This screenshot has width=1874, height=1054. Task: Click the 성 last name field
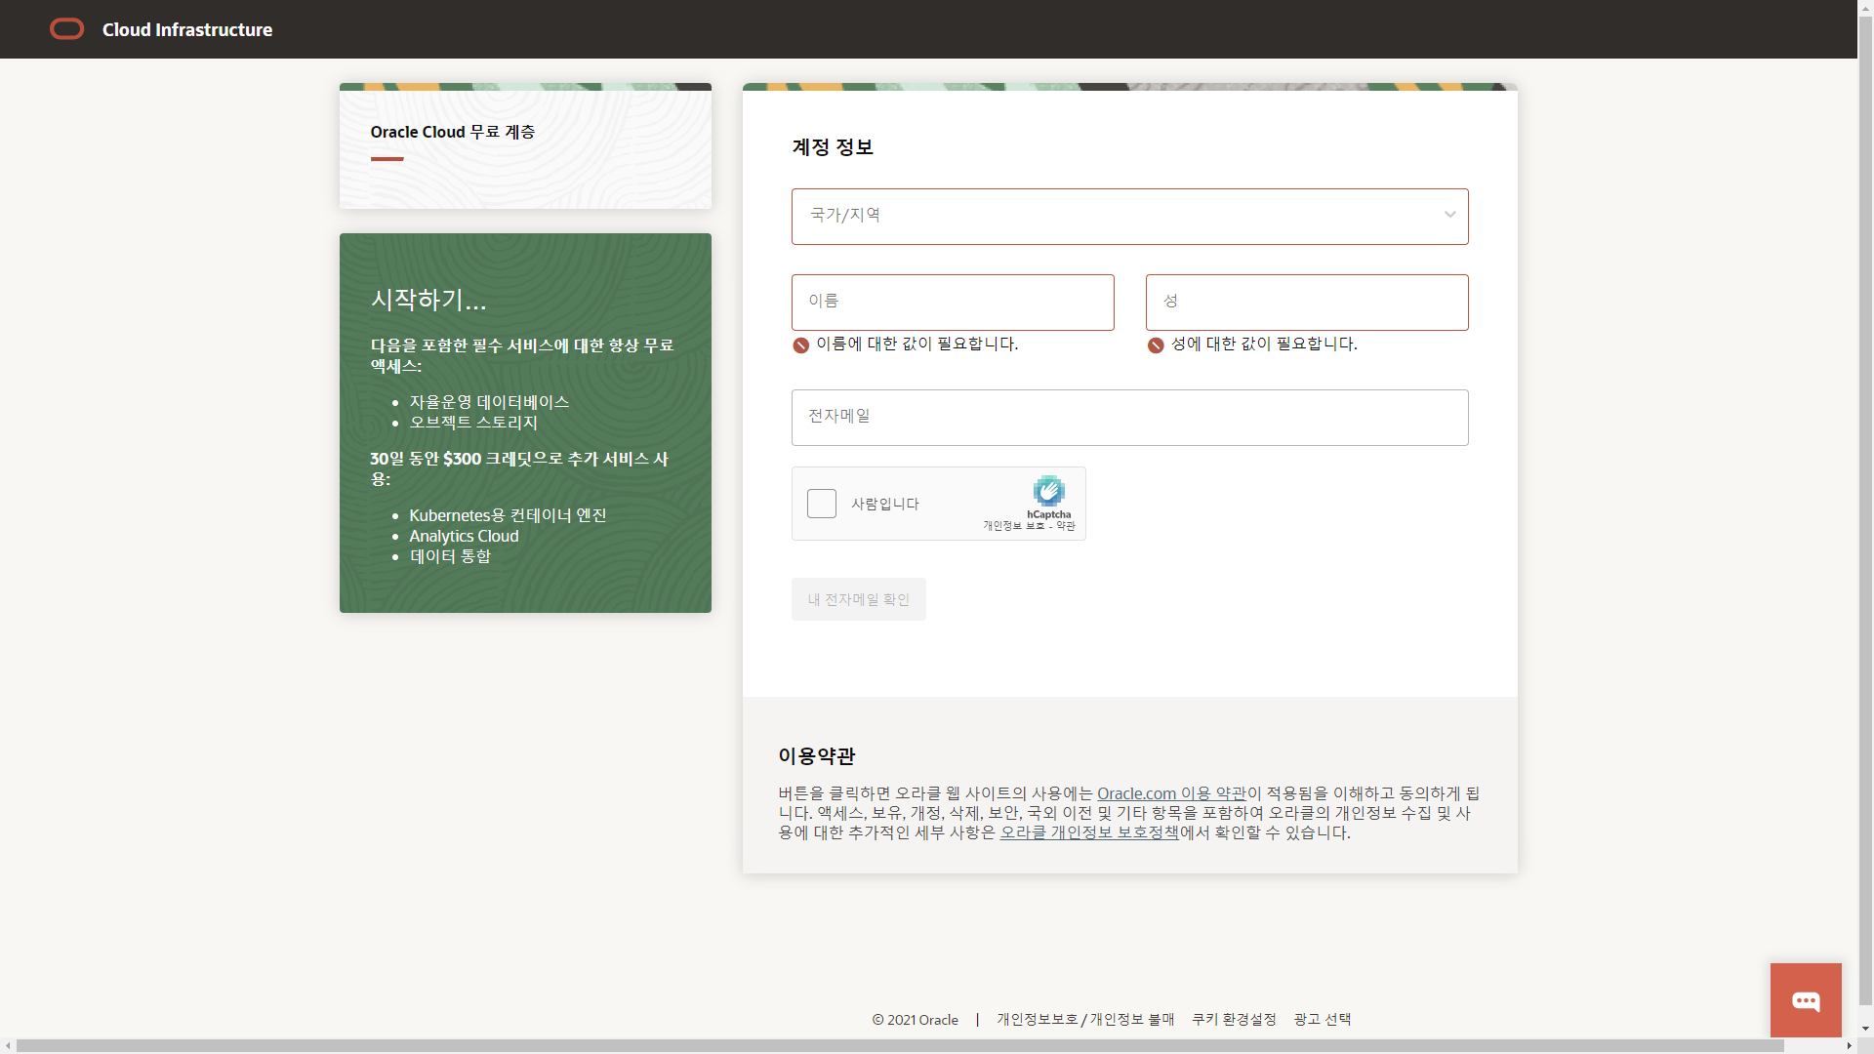1306,303
